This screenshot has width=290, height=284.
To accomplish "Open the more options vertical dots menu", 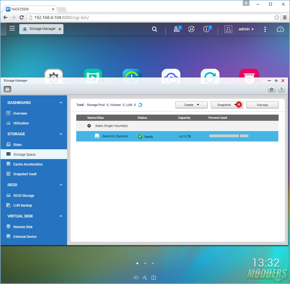I will pyautogui.click(x=265, y=29).
